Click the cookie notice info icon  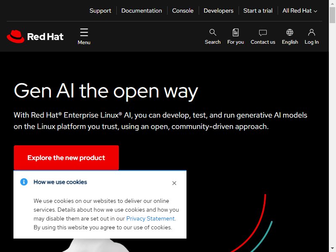coord(24,182)
